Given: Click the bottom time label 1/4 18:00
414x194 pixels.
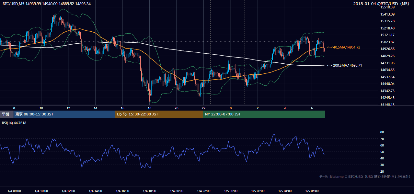Looking at the screenshot, I should tap(149, 191).
